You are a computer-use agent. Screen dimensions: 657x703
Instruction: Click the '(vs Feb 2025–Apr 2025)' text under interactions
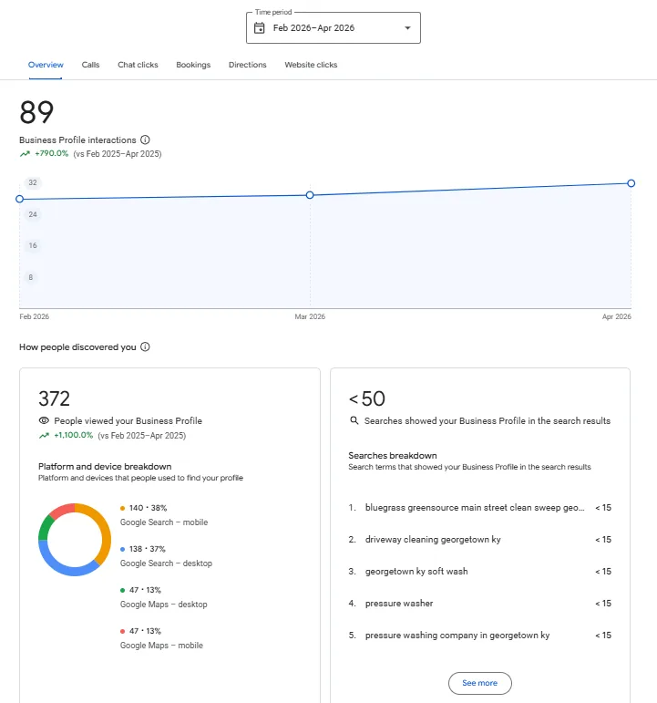tap(118, 154)
